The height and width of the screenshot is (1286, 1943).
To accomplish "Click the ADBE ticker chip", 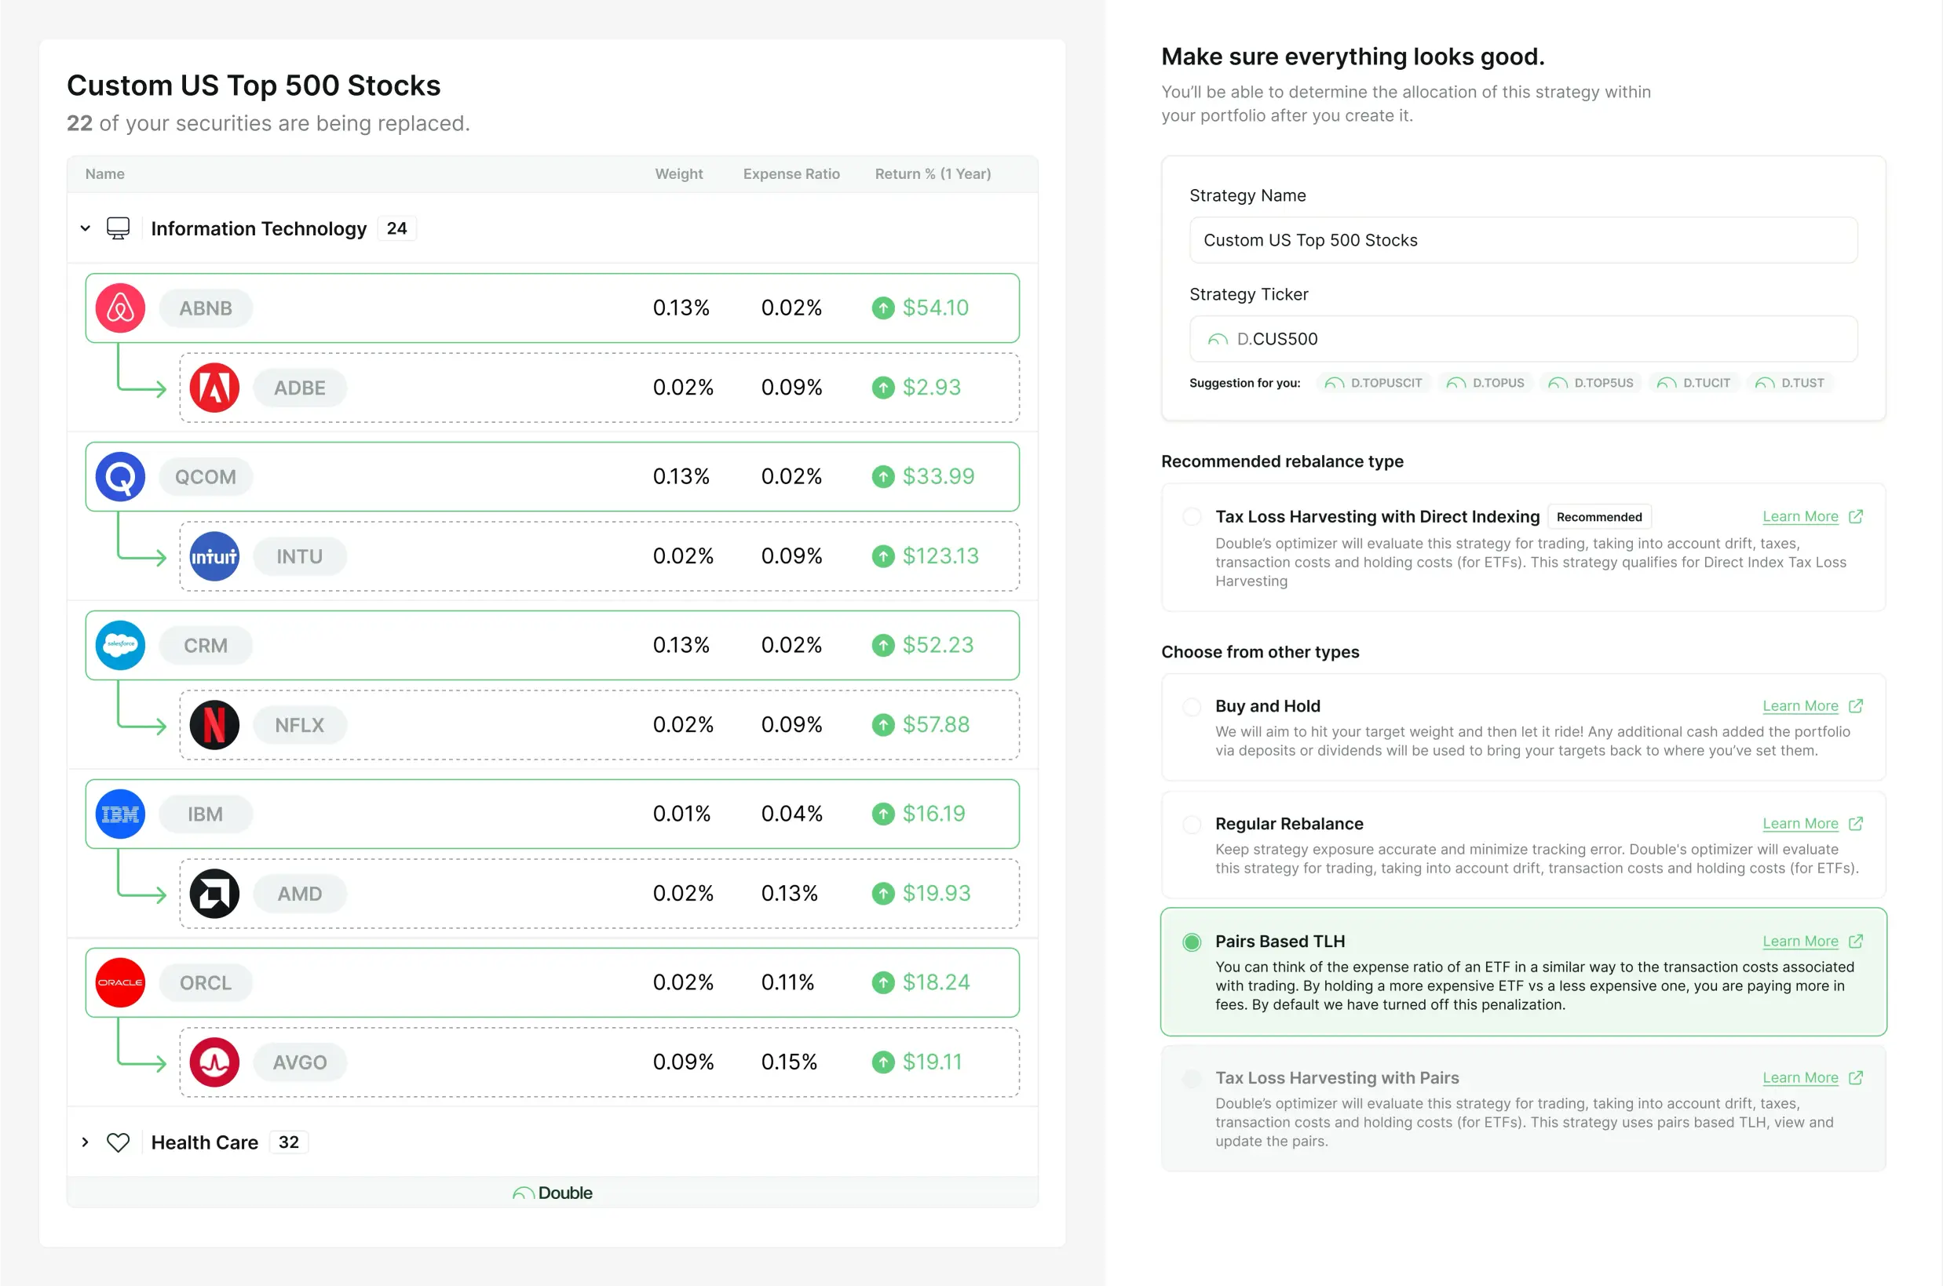I will [x=299, y=388].
